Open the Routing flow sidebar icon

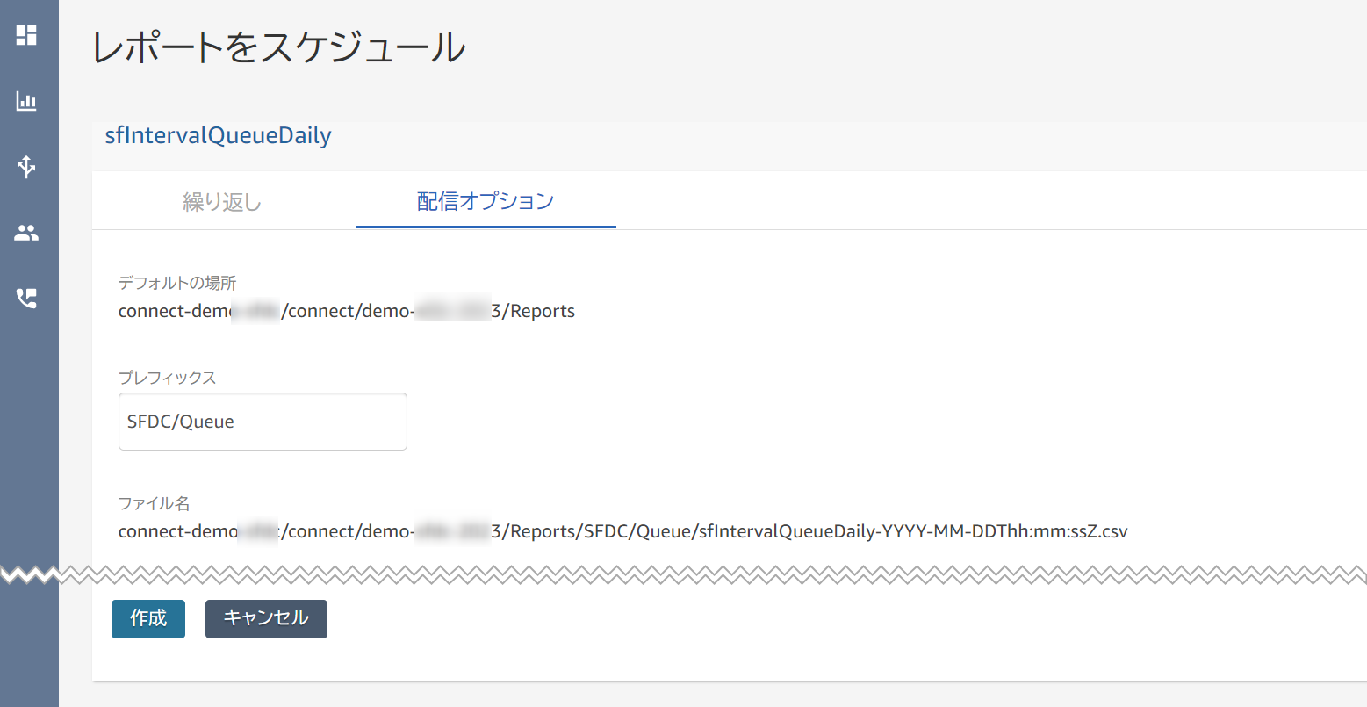pos(26,167)
